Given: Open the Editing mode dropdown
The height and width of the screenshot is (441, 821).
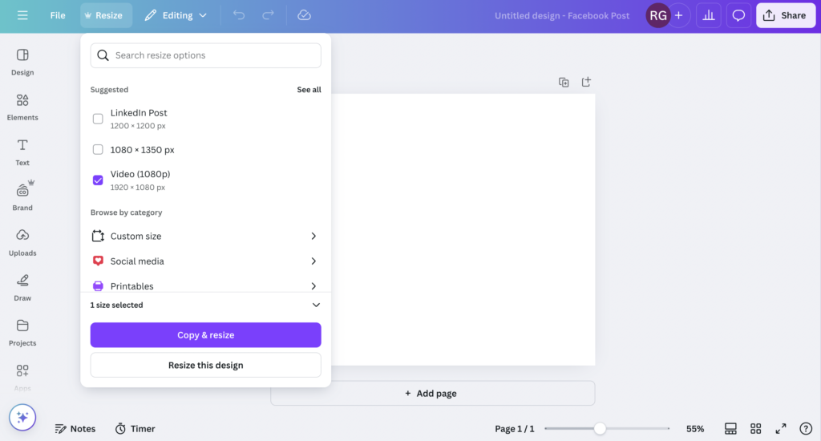Looking at the screenshot, I should click(176, 15).
